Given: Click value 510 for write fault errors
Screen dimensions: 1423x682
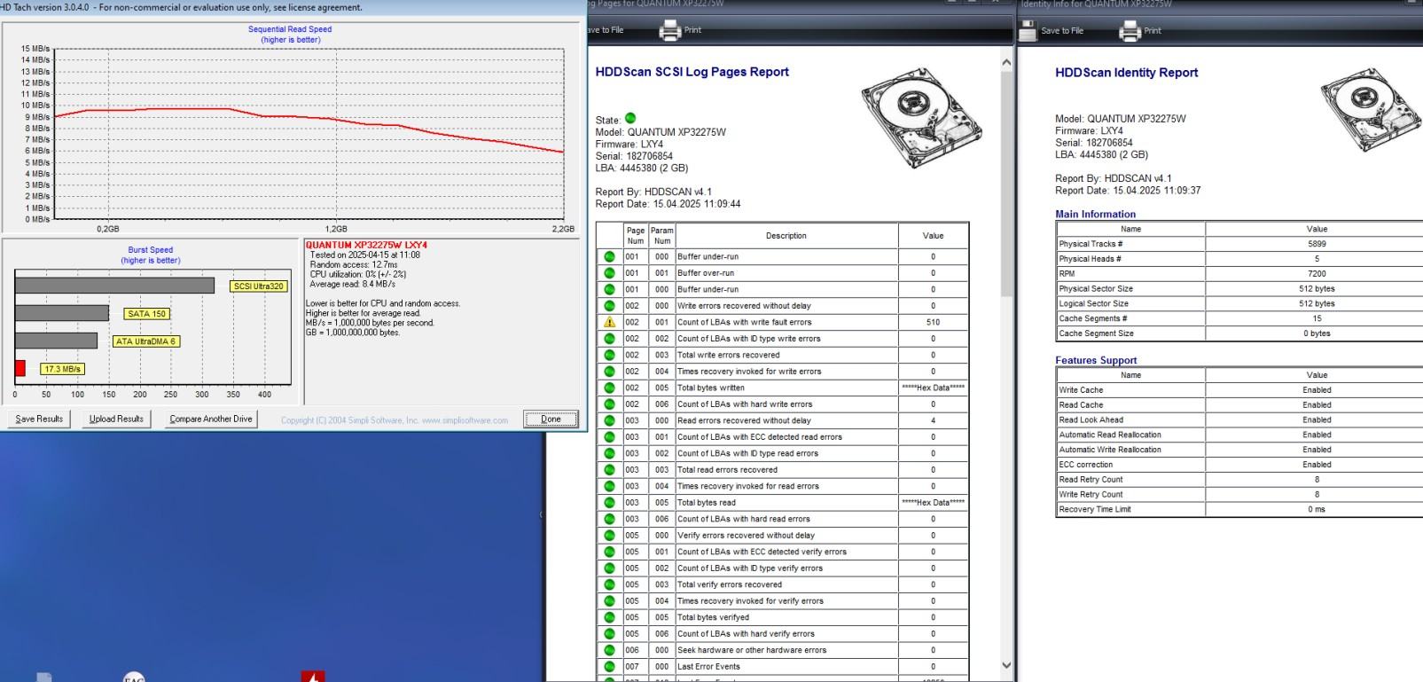Looking at the screenshot, I should coord(933,322).
